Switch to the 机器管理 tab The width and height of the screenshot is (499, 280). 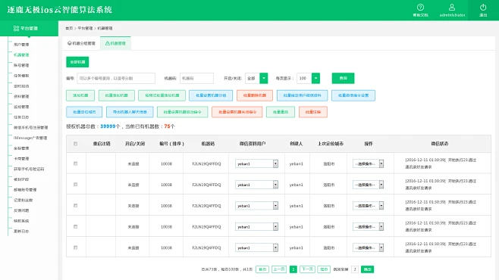tap(115, 43)
